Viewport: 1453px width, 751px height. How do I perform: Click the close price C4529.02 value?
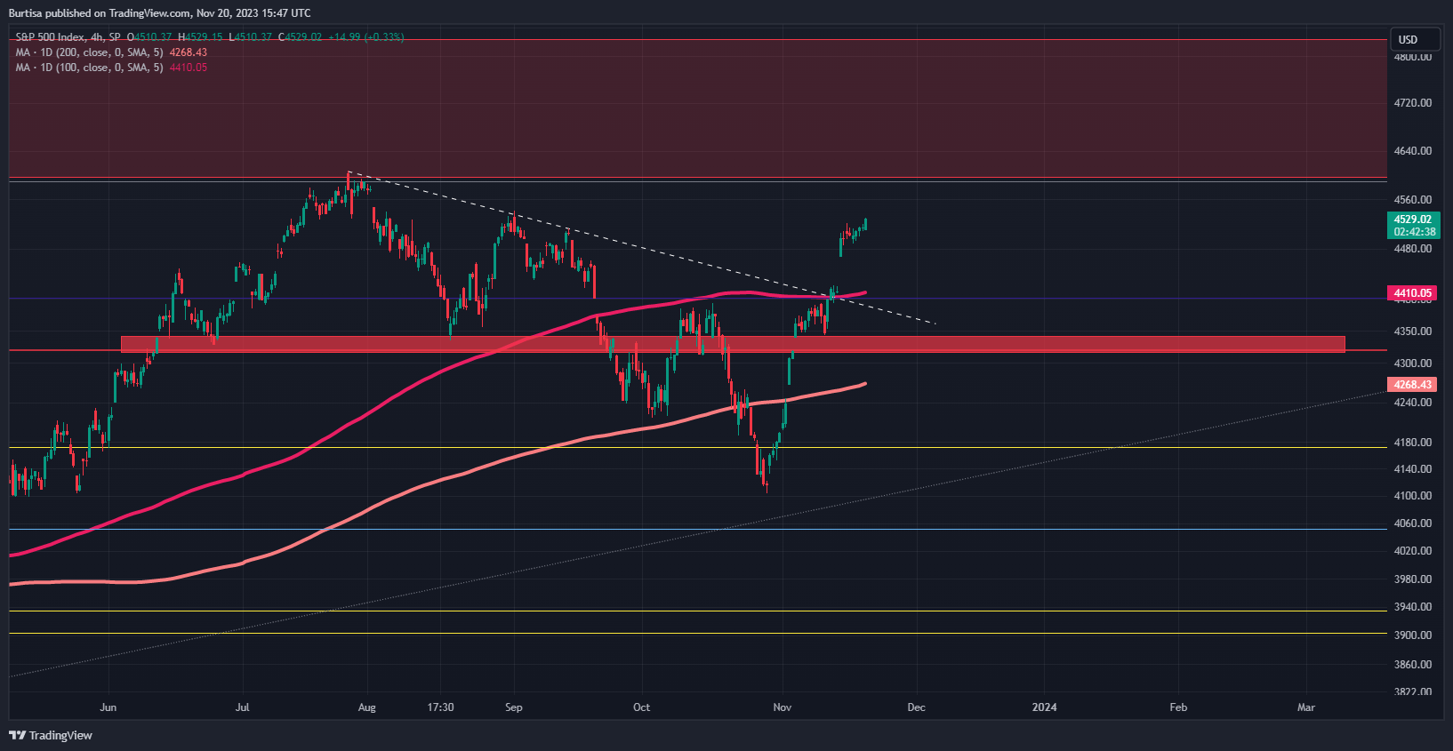[x=300, y=37]
